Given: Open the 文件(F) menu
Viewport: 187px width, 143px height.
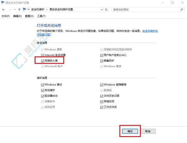Looking at the screenshot, I should point(6,16).
